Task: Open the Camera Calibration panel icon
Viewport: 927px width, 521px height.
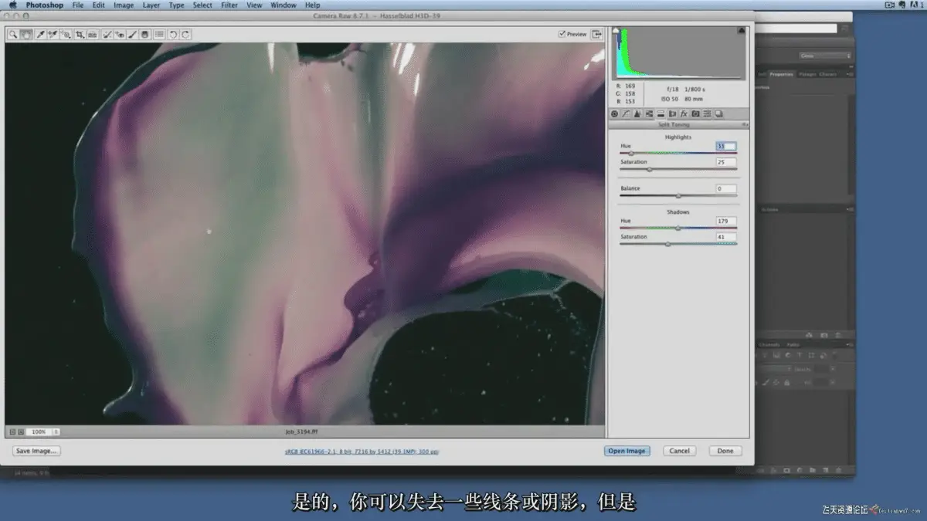Action: 695,113
